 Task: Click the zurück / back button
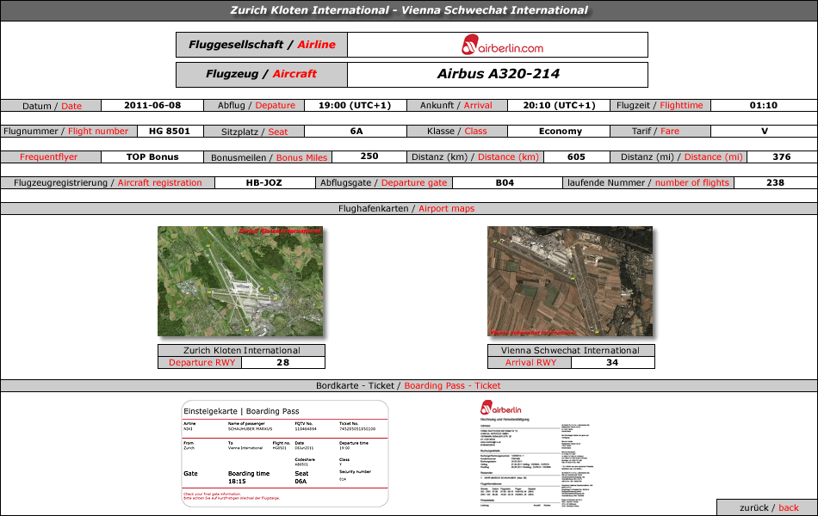767,507
